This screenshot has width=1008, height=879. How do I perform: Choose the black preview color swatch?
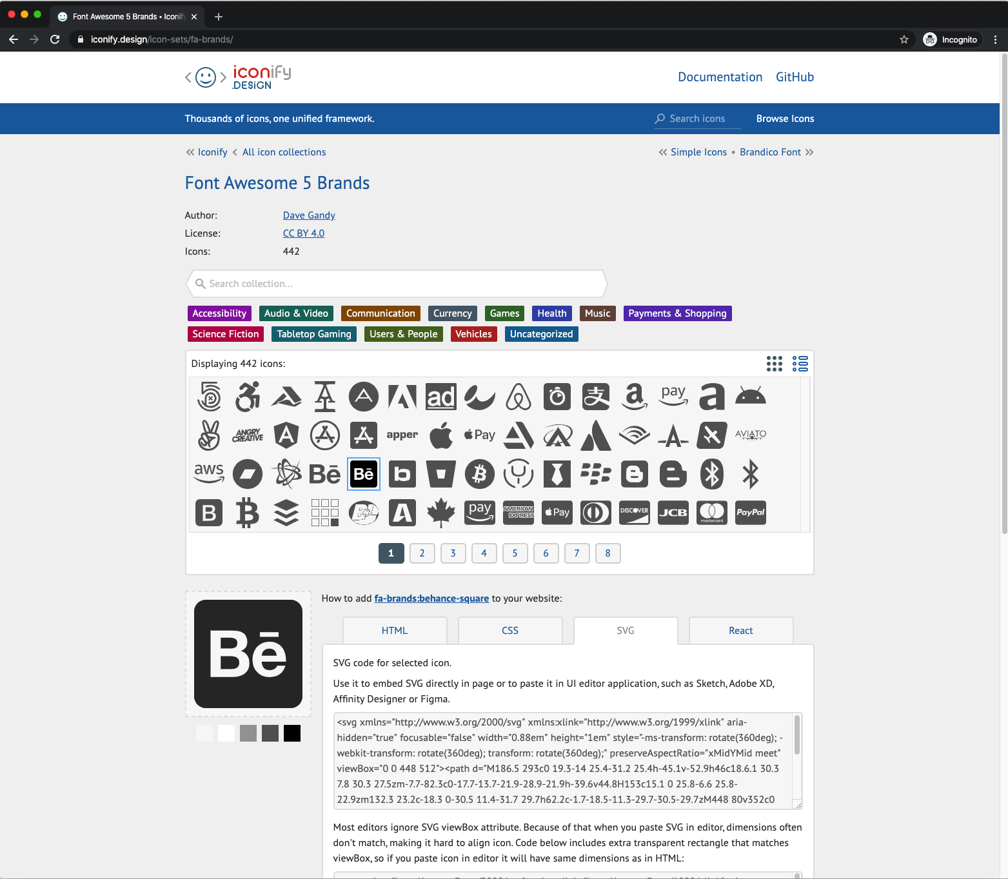292,733
